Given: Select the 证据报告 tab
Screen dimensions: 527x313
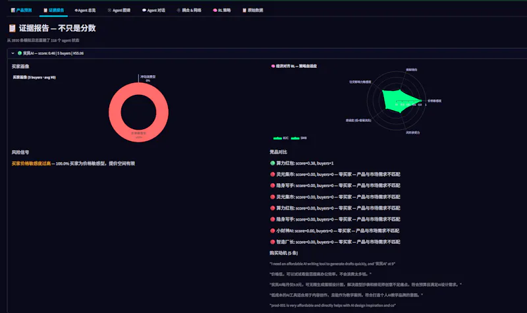Looking at the screenshot, I should point(53,11).
